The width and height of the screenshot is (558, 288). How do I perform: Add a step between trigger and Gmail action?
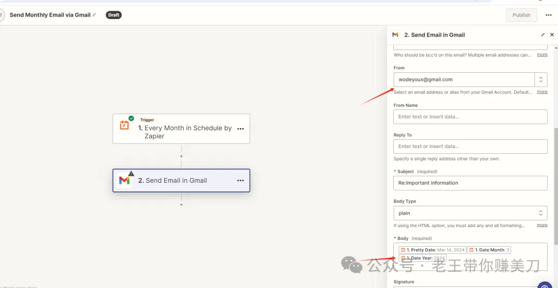point(181,156)
